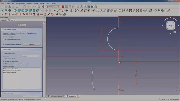The height and width of the screenshot is (101, 180).
Task: Select the Create point tool
Action: coord(55,11)
